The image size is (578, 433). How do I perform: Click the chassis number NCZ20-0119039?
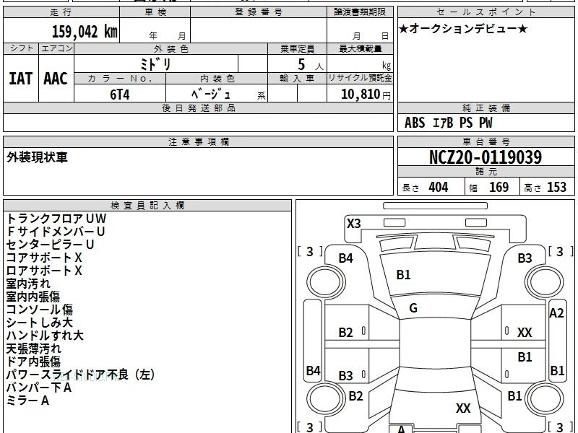click(486, 157)
